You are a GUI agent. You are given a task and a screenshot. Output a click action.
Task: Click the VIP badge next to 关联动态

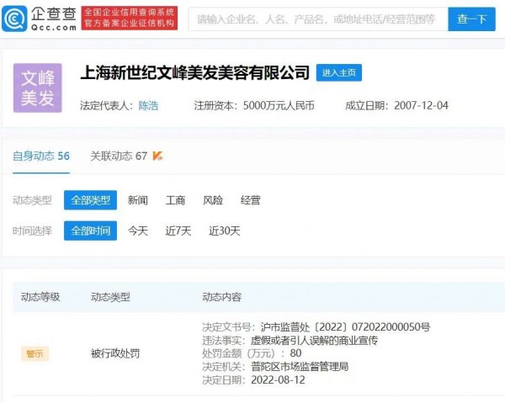(157, 156)
